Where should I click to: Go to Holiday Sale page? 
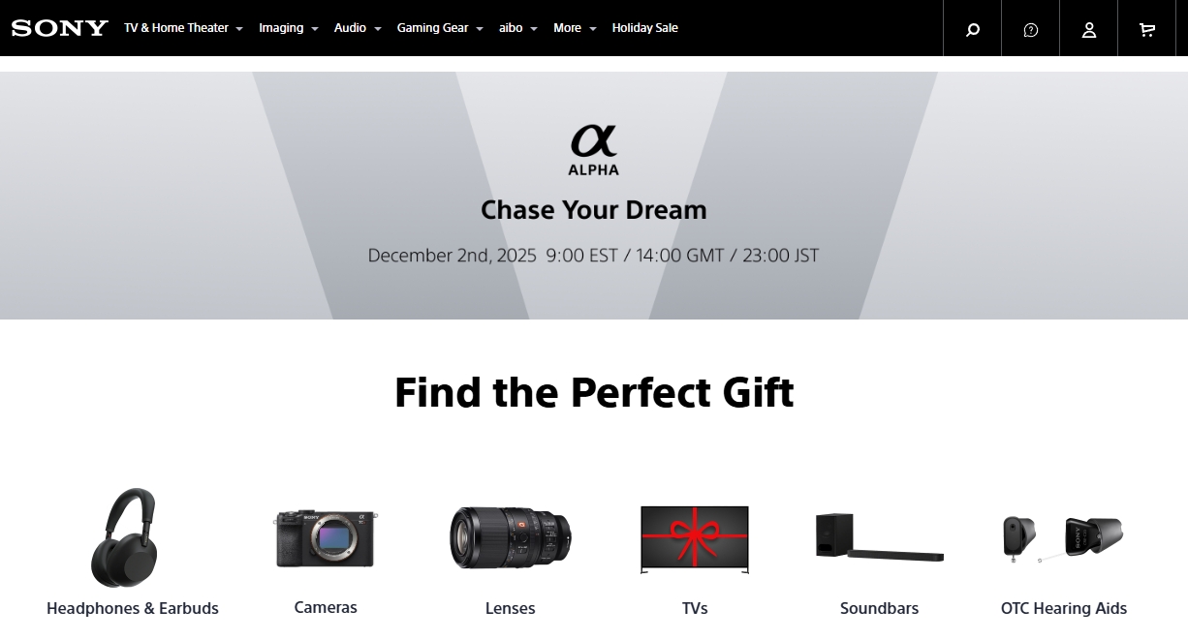coord(645,28)
